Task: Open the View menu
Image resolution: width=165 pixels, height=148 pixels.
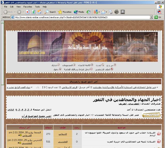Action: pyautogui.click(x=18, y=7)
